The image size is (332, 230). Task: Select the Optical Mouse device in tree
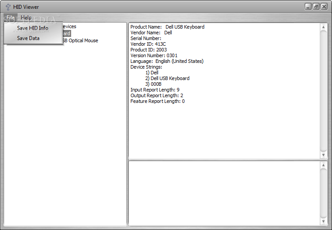[80, 40]
